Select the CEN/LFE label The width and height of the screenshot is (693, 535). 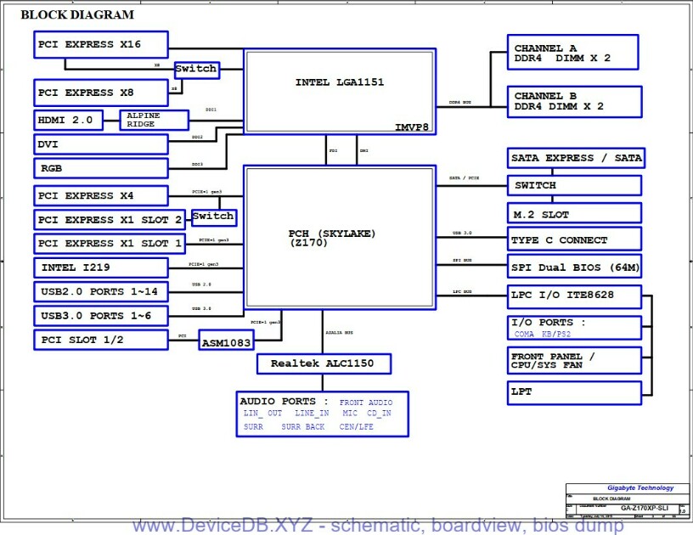tap(356, 427)
